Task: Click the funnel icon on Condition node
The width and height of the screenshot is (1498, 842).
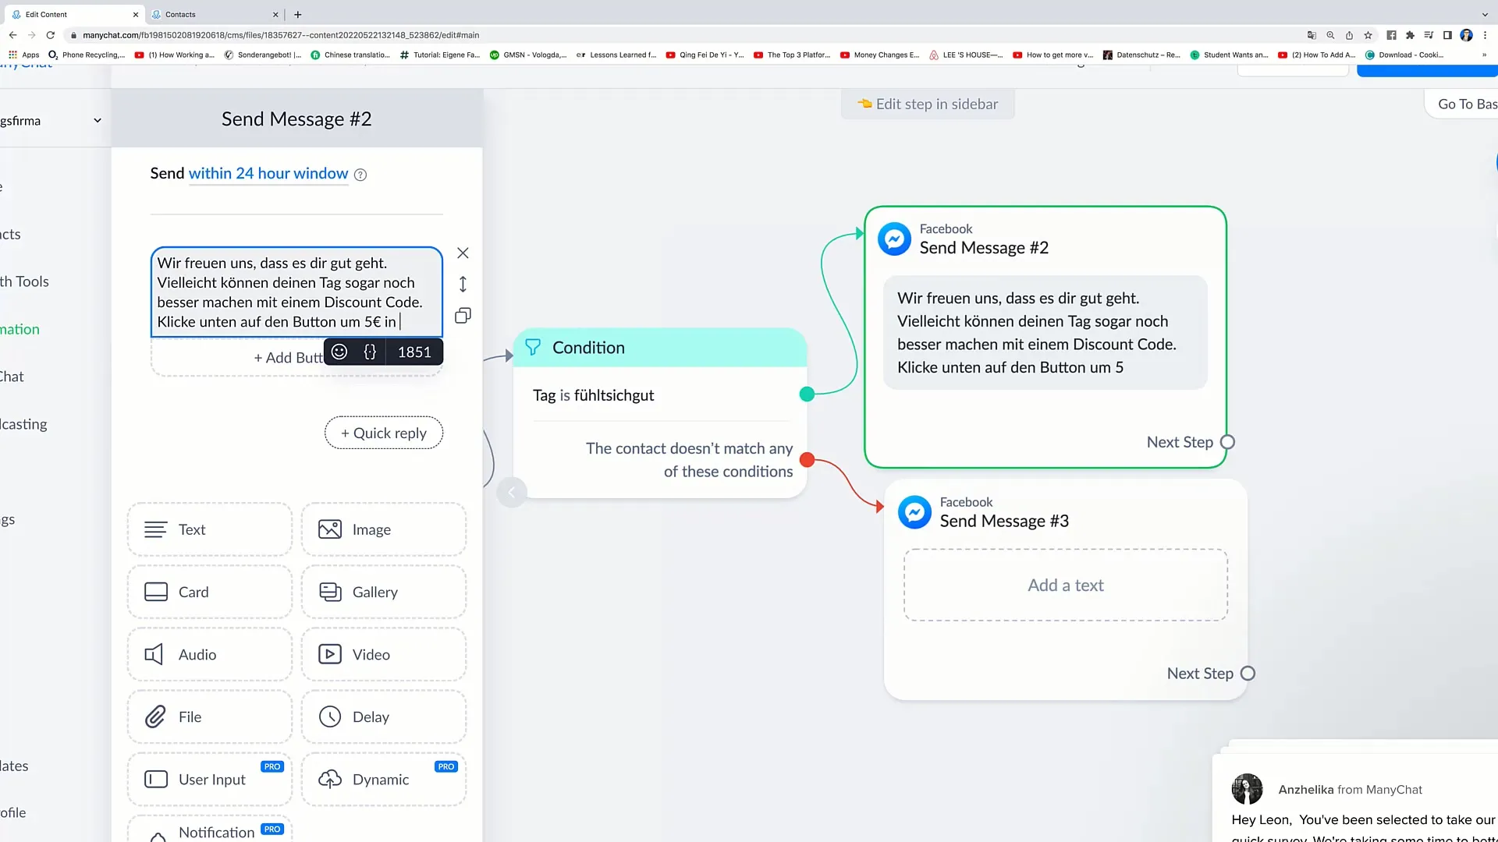Action: (x=533, y=348)
